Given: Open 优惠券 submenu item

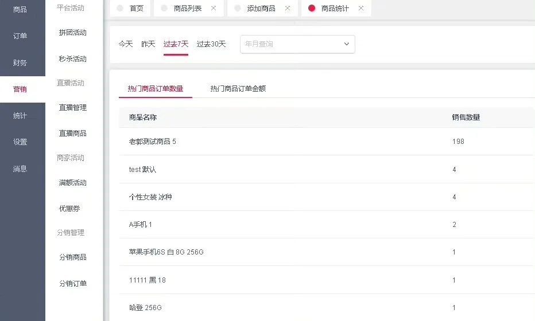Looking at the screenshot, I should (69, 209).
